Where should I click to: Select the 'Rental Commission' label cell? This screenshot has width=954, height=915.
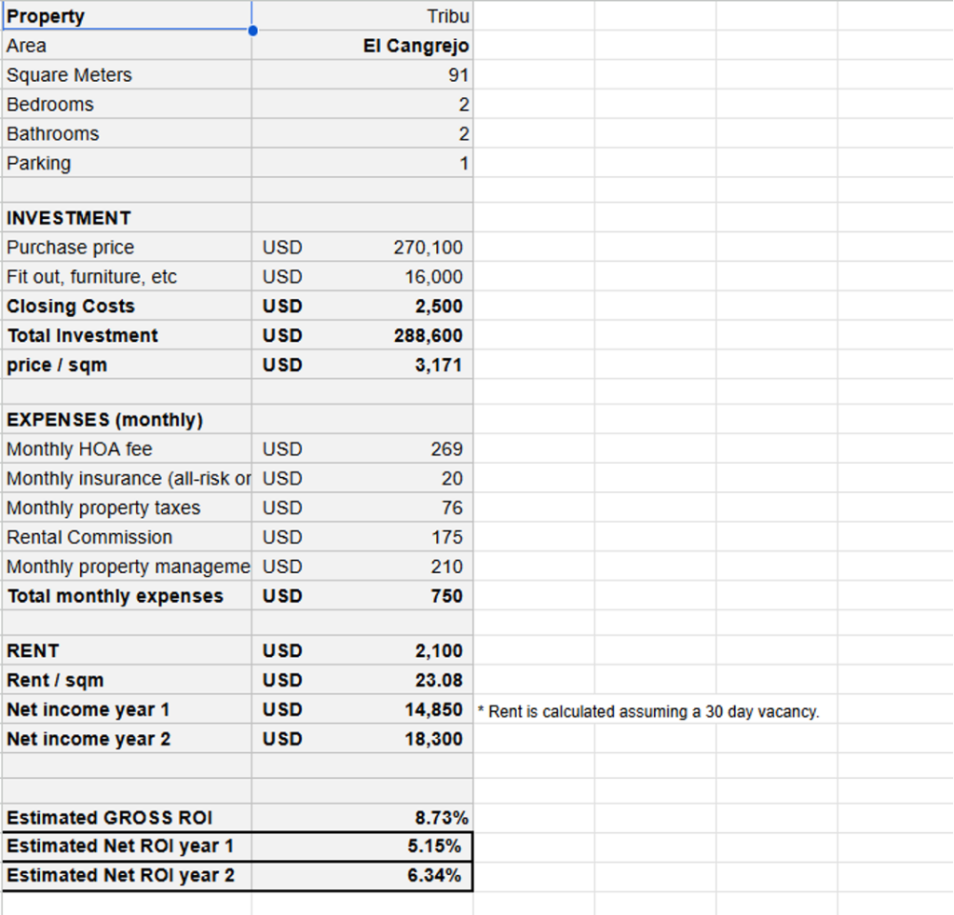(127, 537)
